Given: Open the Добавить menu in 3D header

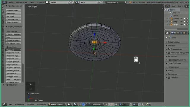Looking at the screenshot, I should (x=30, y=104).
